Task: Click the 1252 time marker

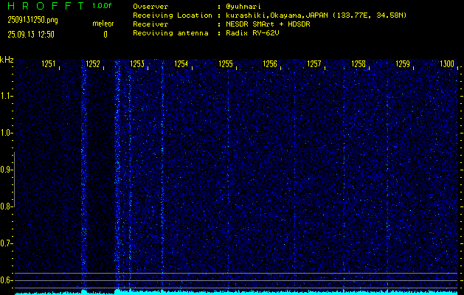Action: [x=93, y=64]
